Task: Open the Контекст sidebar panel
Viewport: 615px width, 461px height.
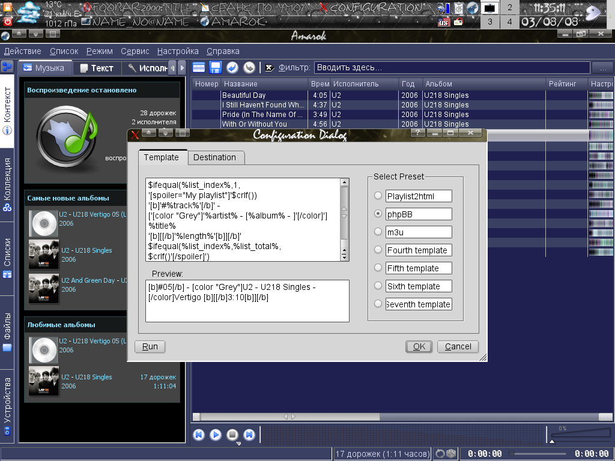Action: coord(7,110)
